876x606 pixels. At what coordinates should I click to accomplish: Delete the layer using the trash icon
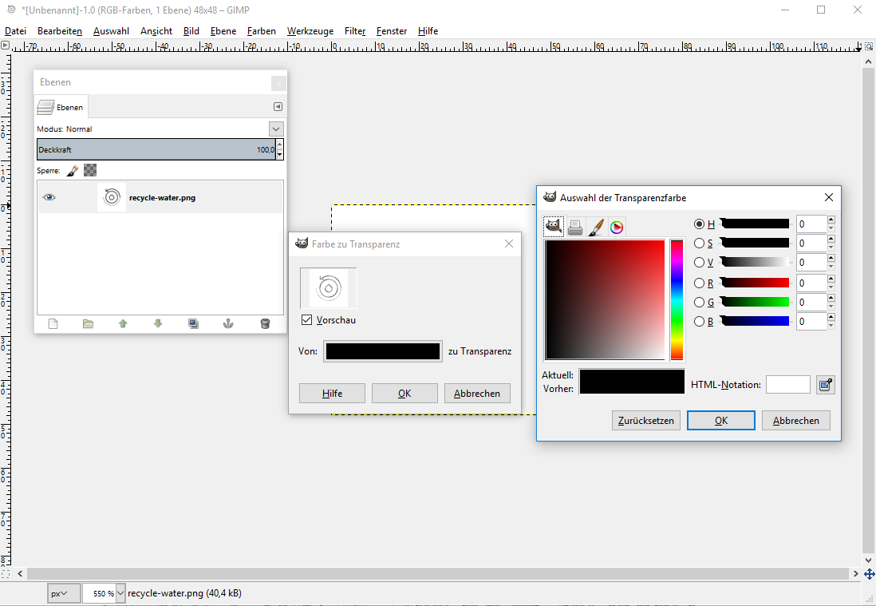click(x=264, y=323)
